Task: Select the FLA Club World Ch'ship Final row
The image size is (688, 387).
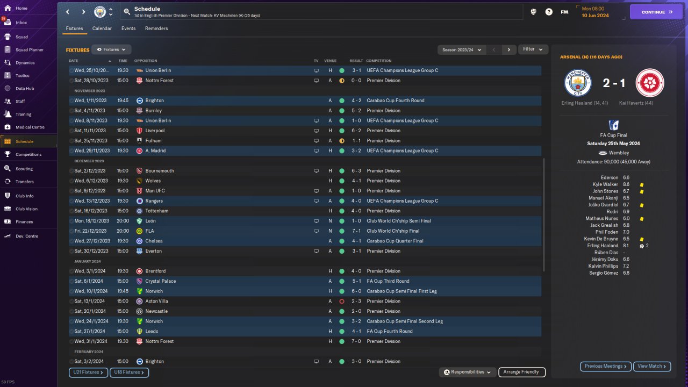Action: [305, 231]
